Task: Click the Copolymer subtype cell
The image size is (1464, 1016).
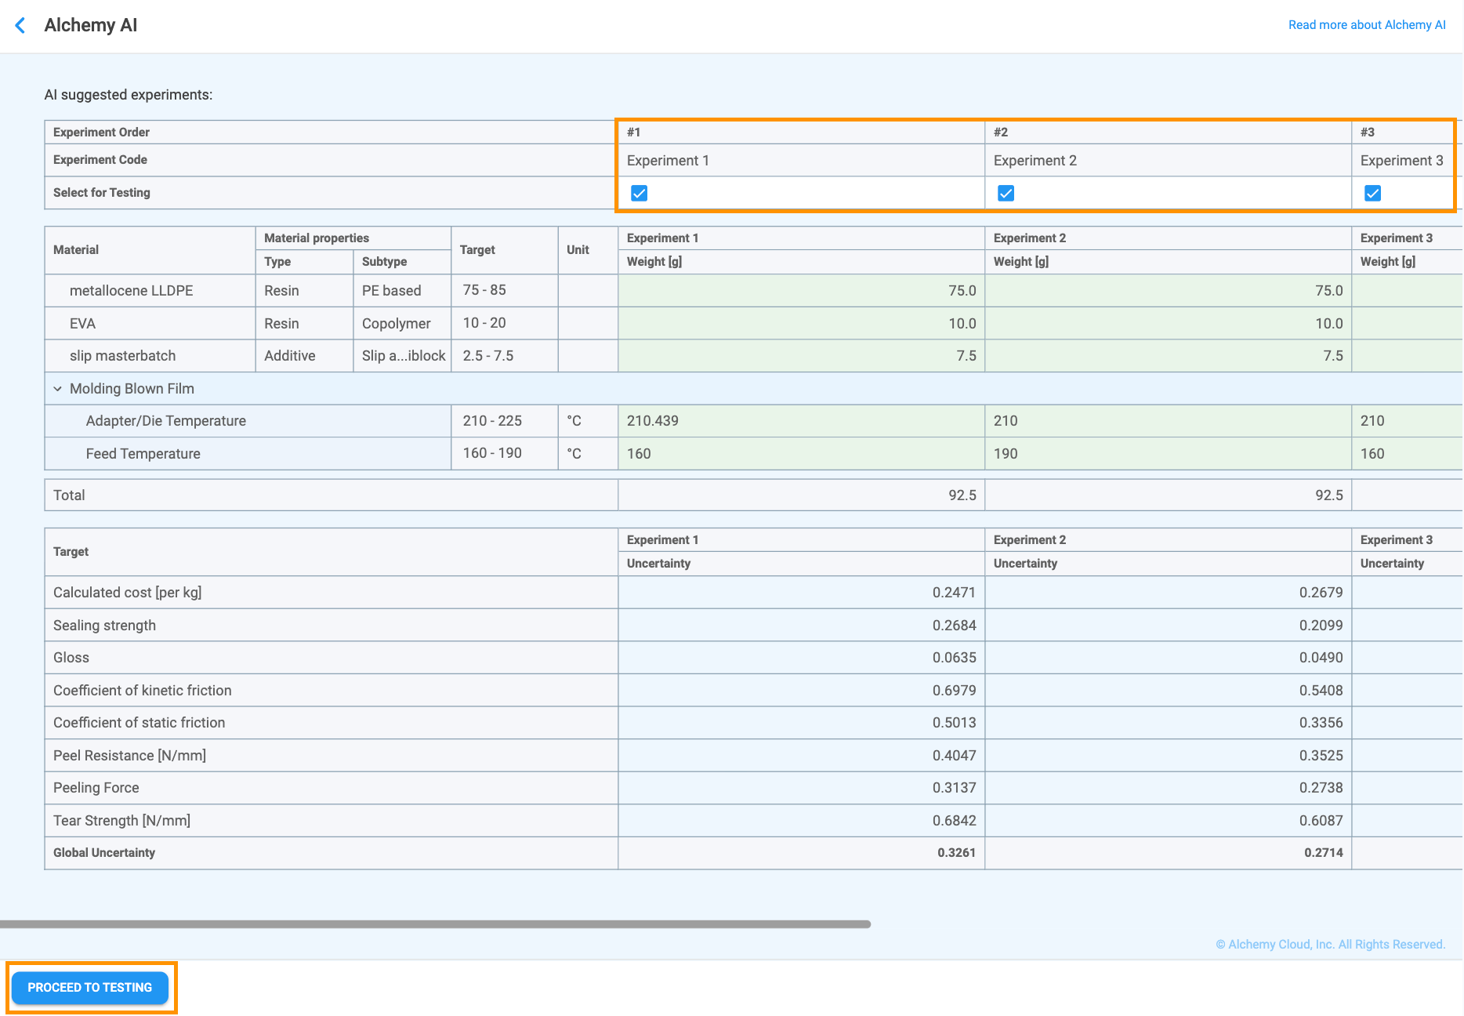Action: (403, 324)
